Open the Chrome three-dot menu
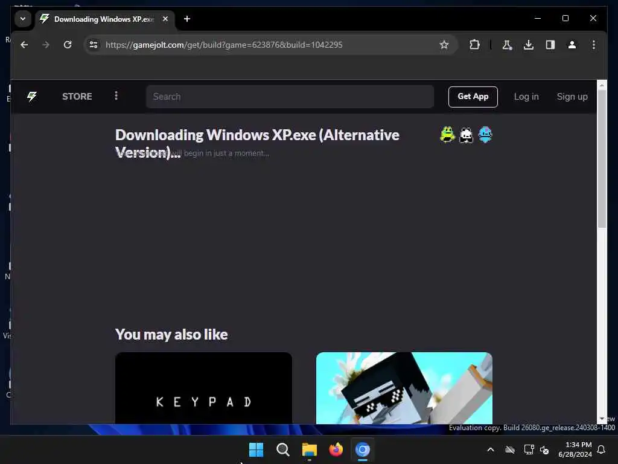This screenshot has width=618, height=464. [x=594, y=45]
